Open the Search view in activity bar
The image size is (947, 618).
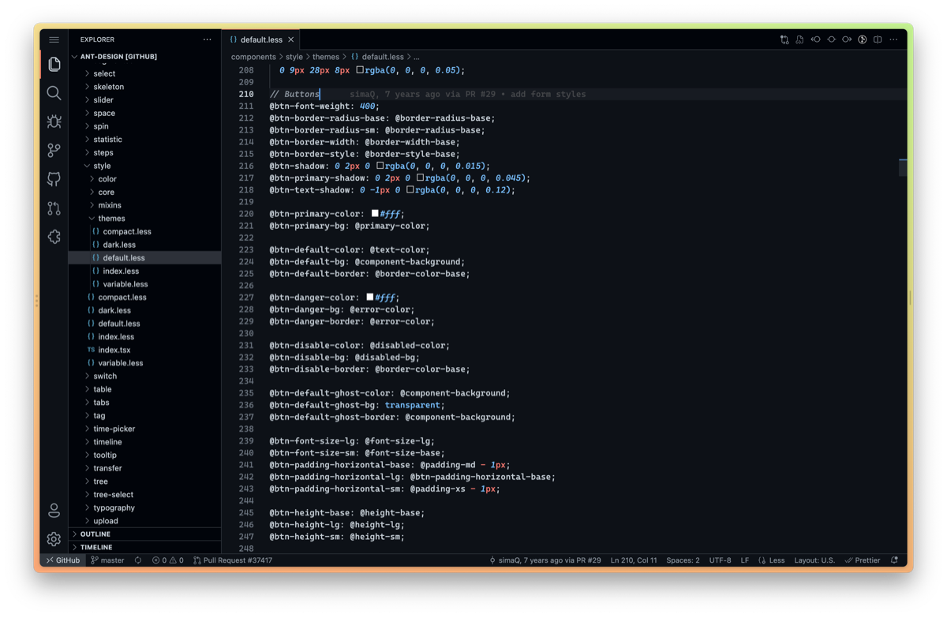point(54,93)
